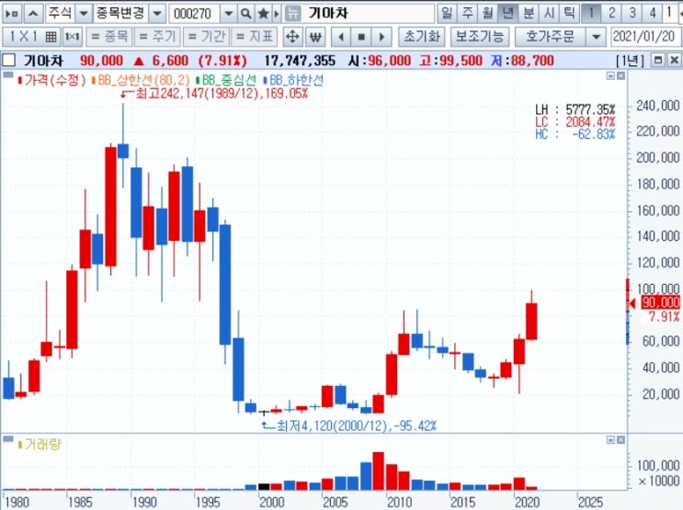Screen dimensions: 683x510
Task: Click the = 기간 button
Action: click(x=206, y=37)
